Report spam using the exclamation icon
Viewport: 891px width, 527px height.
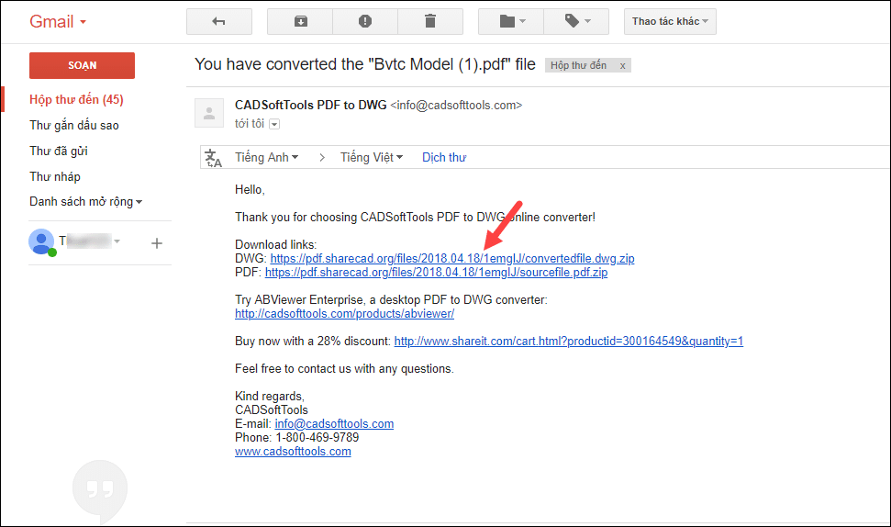click(x=365, y=21)
